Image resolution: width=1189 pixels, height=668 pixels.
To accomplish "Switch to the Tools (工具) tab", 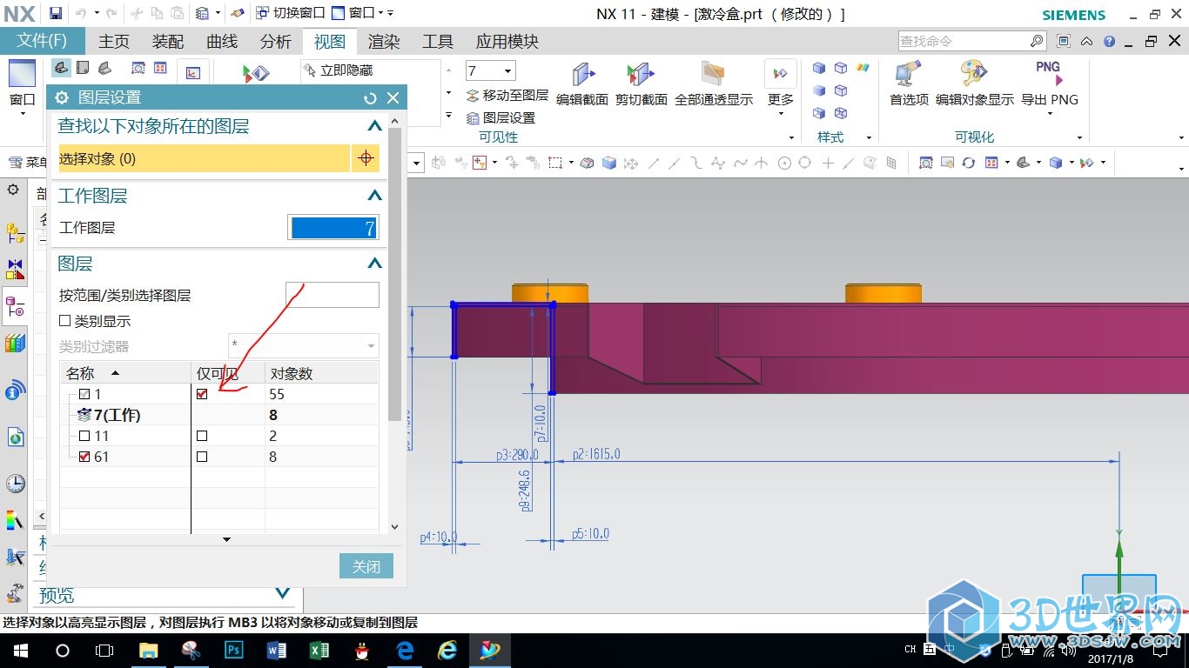I will click(x=438, y=42).
